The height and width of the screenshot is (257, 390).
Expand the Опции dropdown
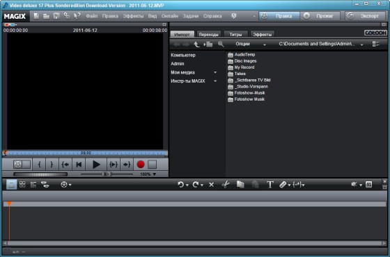coord(265,45)
